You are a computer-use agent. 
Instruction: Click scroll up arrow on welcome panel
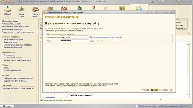tap(188, 45)
